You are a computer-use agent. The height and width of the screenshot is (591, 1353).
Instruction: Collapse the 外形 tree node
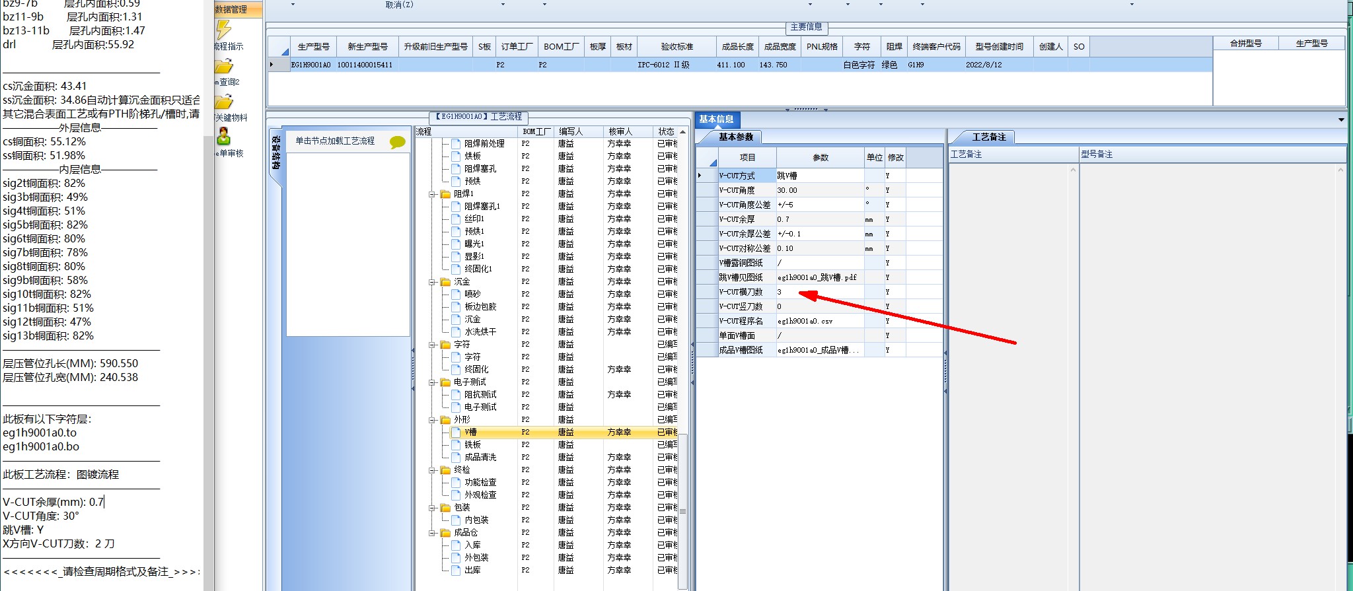coord(433,420)
